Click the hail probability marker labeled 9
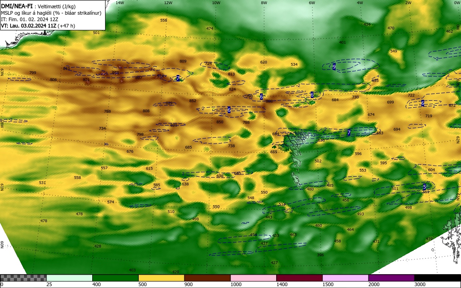Screen dimensions: 461x288 point(334,67)
